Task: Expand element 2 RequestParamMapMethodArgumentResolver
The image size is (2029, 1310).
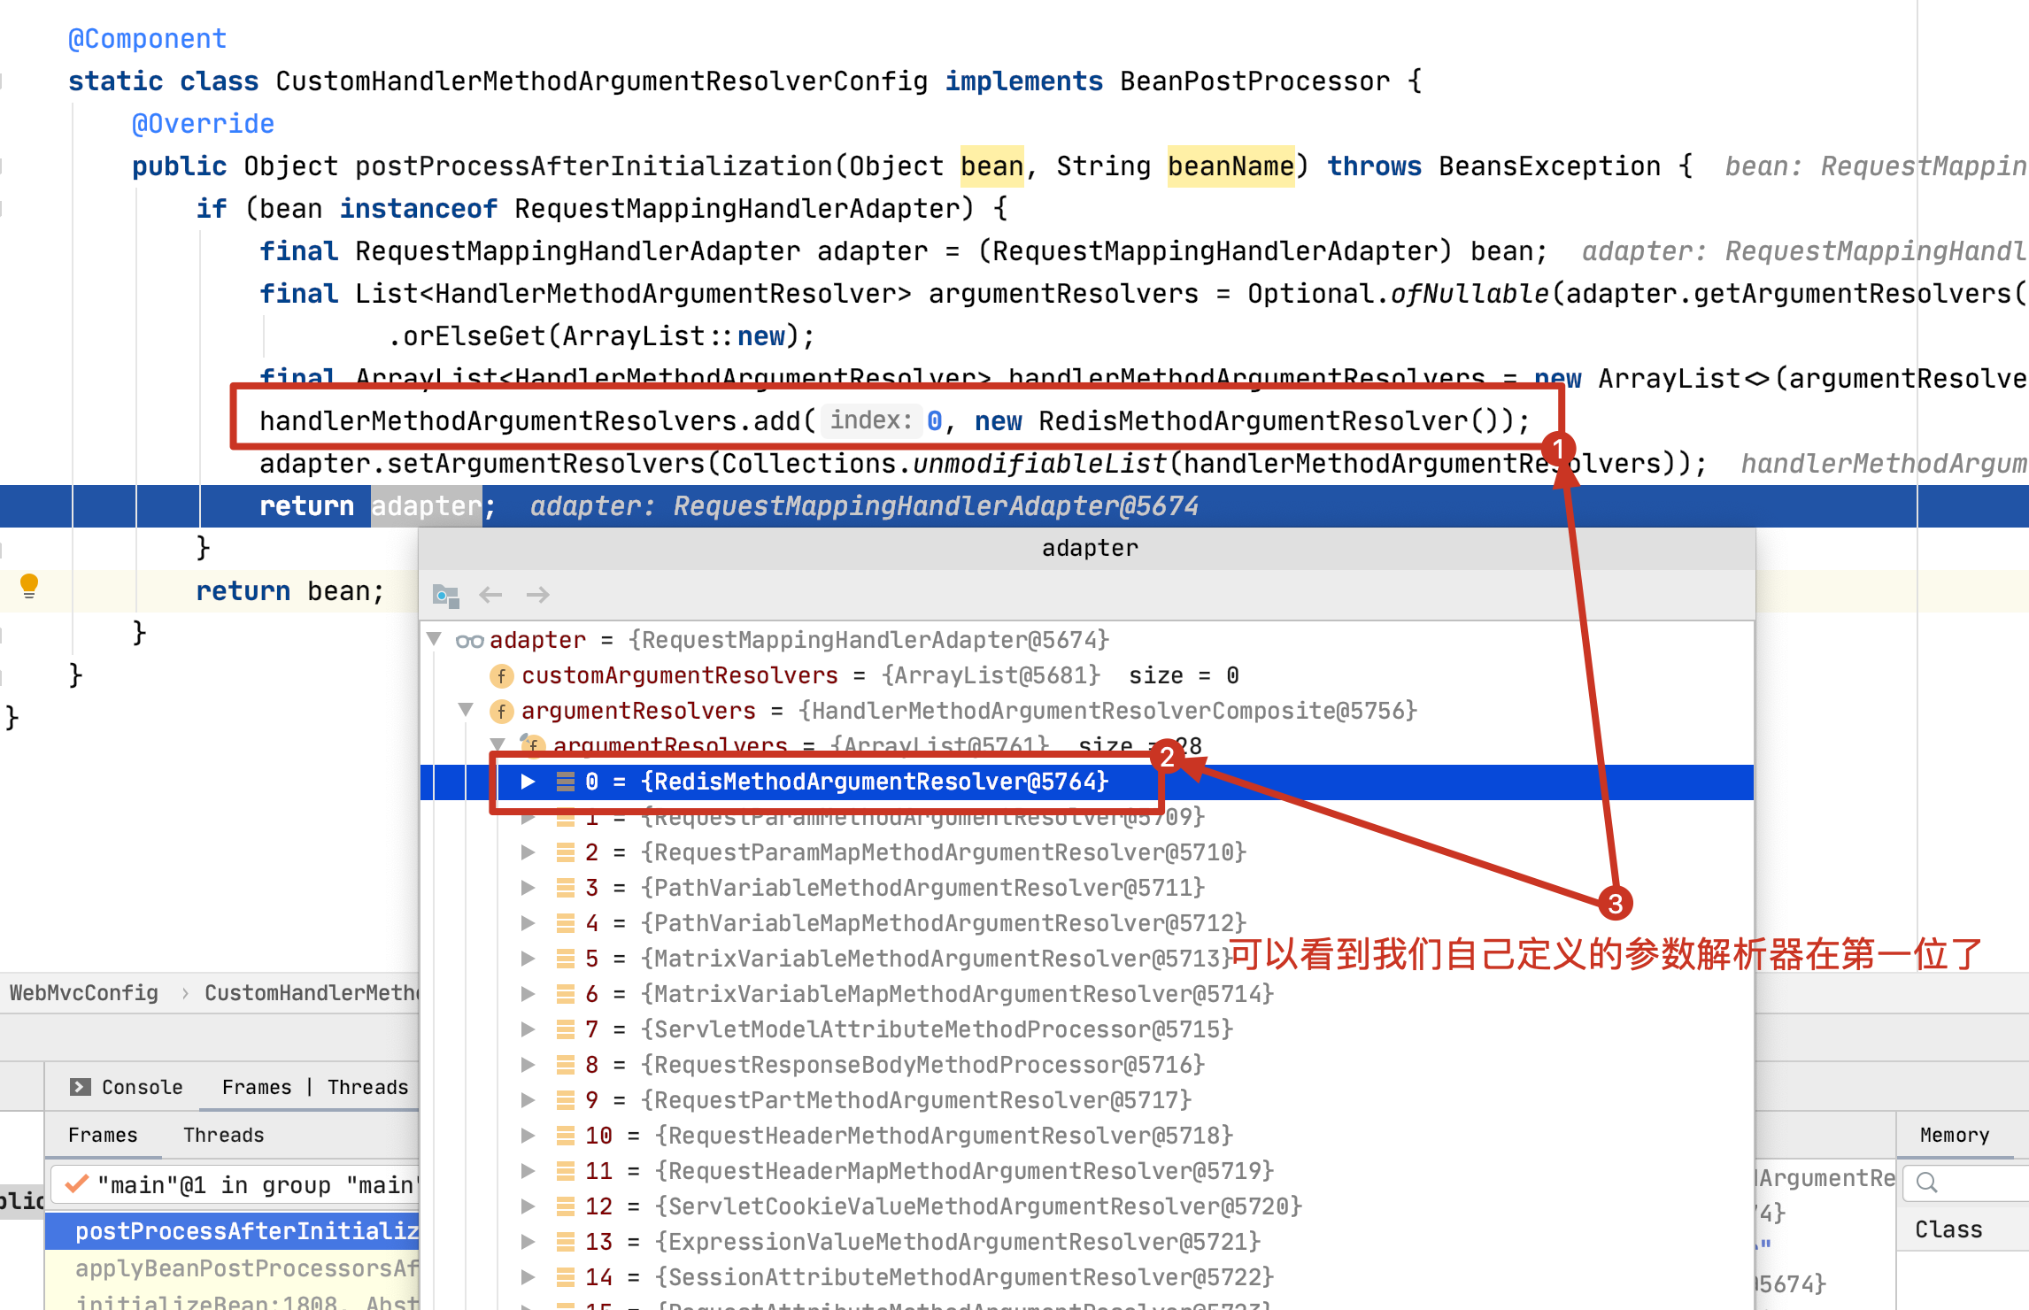Action: pos(528,852)
